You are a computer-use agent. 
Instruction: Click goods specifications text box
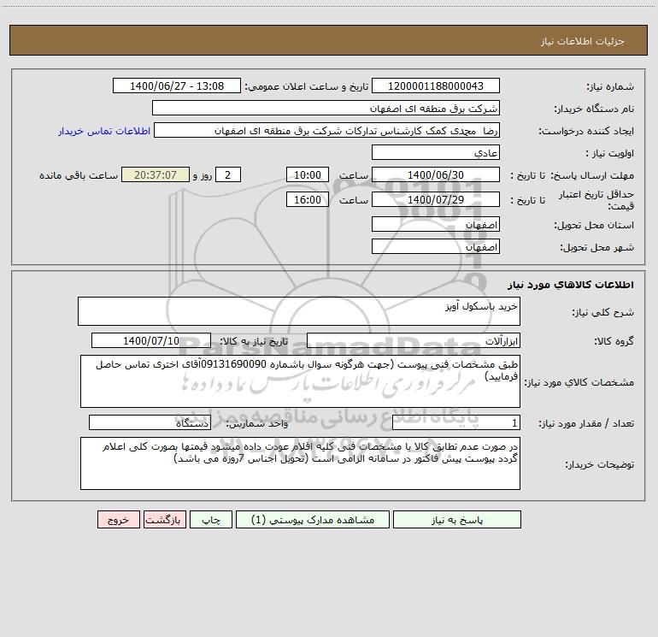pyautogui.click(x=300, y=381)
